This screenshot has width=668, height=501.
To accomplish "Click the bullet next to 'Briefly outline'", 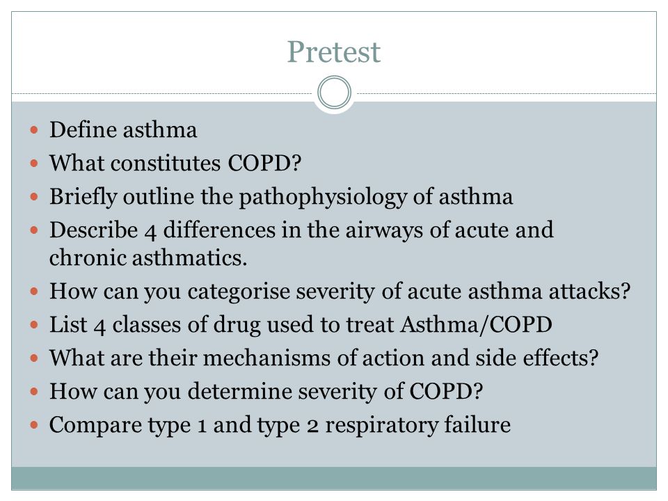I will tap(35, 196).
